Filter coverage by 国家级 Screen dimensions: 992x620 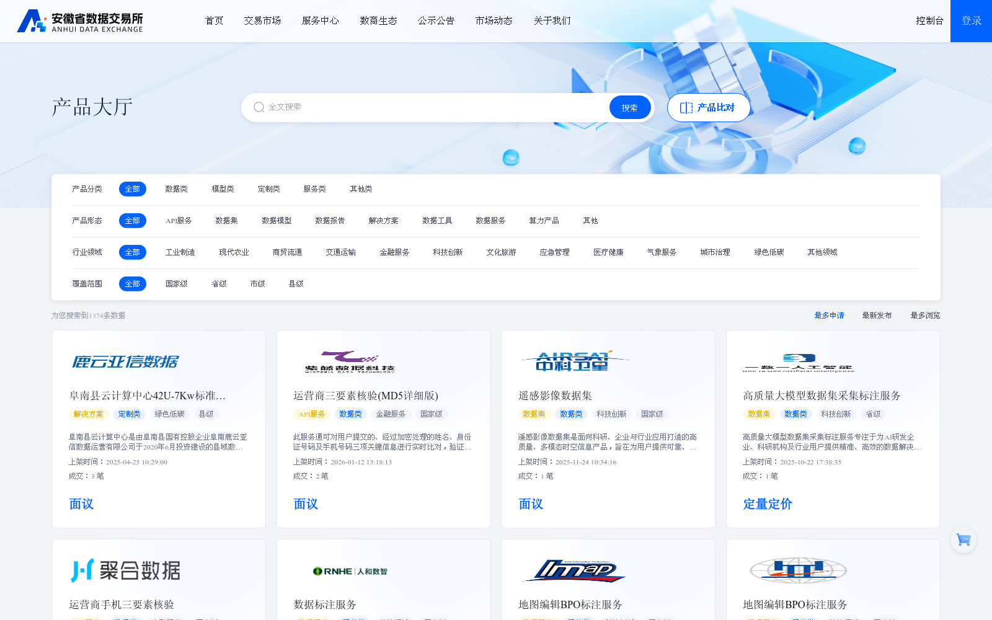click(x=176, y=284)
